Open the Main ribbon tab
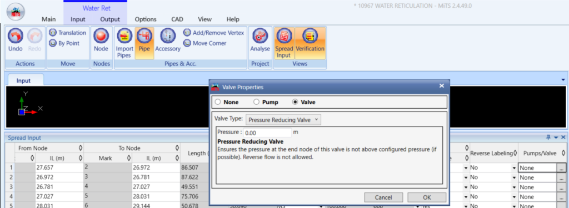Viewport: 569px width, 208px height. pyautogui.click(x=49, y=19)
